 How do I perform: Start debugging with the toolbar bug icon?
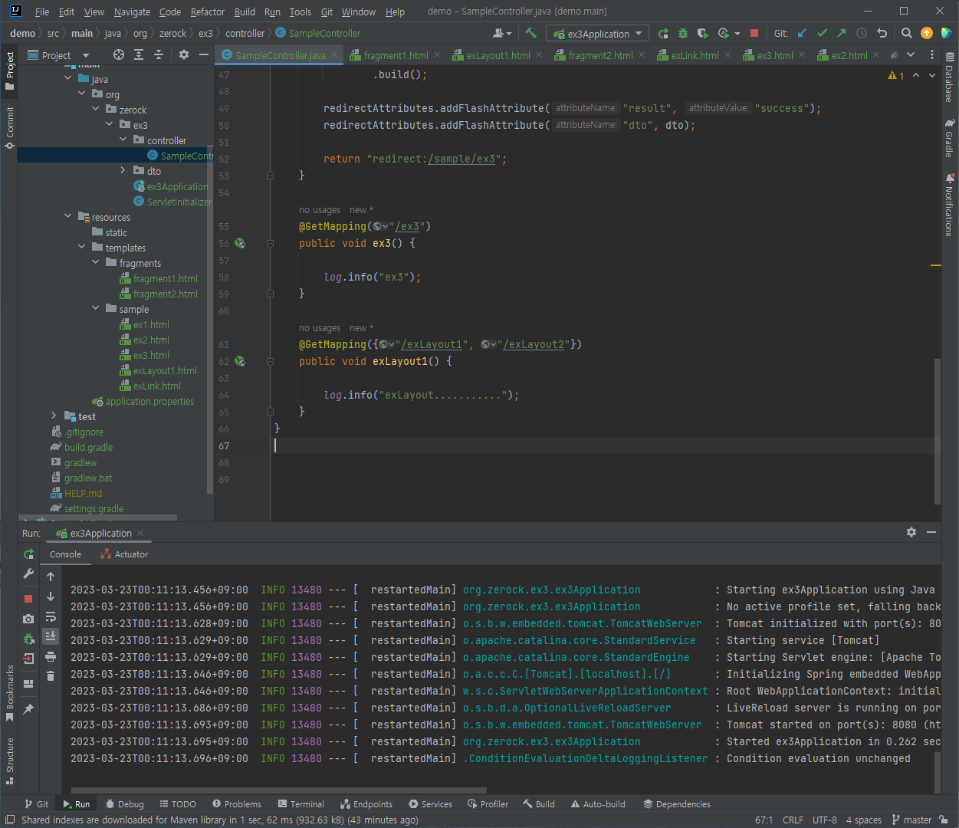tap(683, 33)
